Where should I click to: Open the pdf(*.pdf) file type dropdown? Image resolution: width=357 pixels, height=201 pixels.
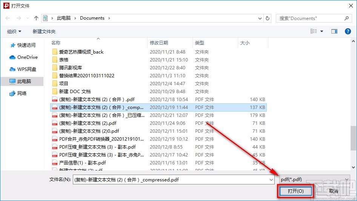pos(315,180)
